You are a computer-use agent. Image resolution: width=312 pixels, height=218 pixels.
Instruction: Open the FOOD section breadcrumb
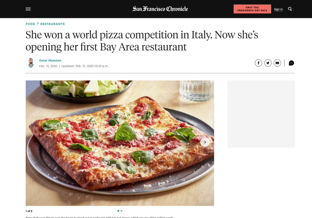pyautogui.click(x=30, y=24)
